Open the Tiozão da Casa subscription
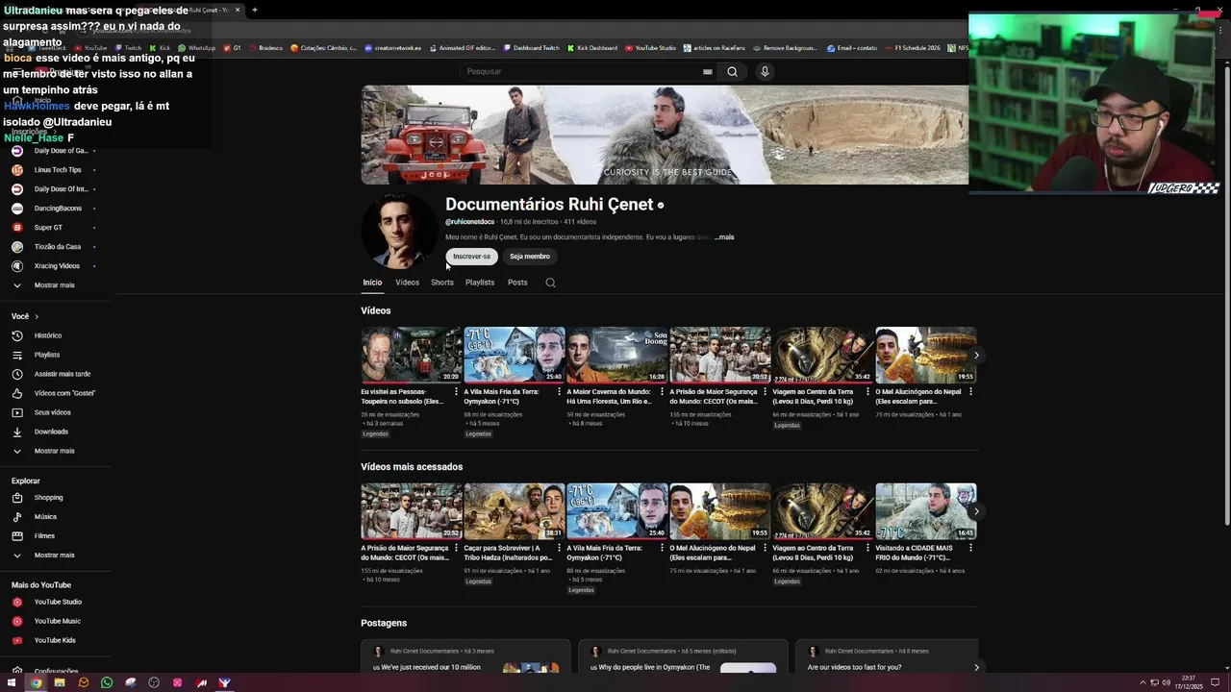This screenshot has width=1231, height=692. [x=58, y=247]
